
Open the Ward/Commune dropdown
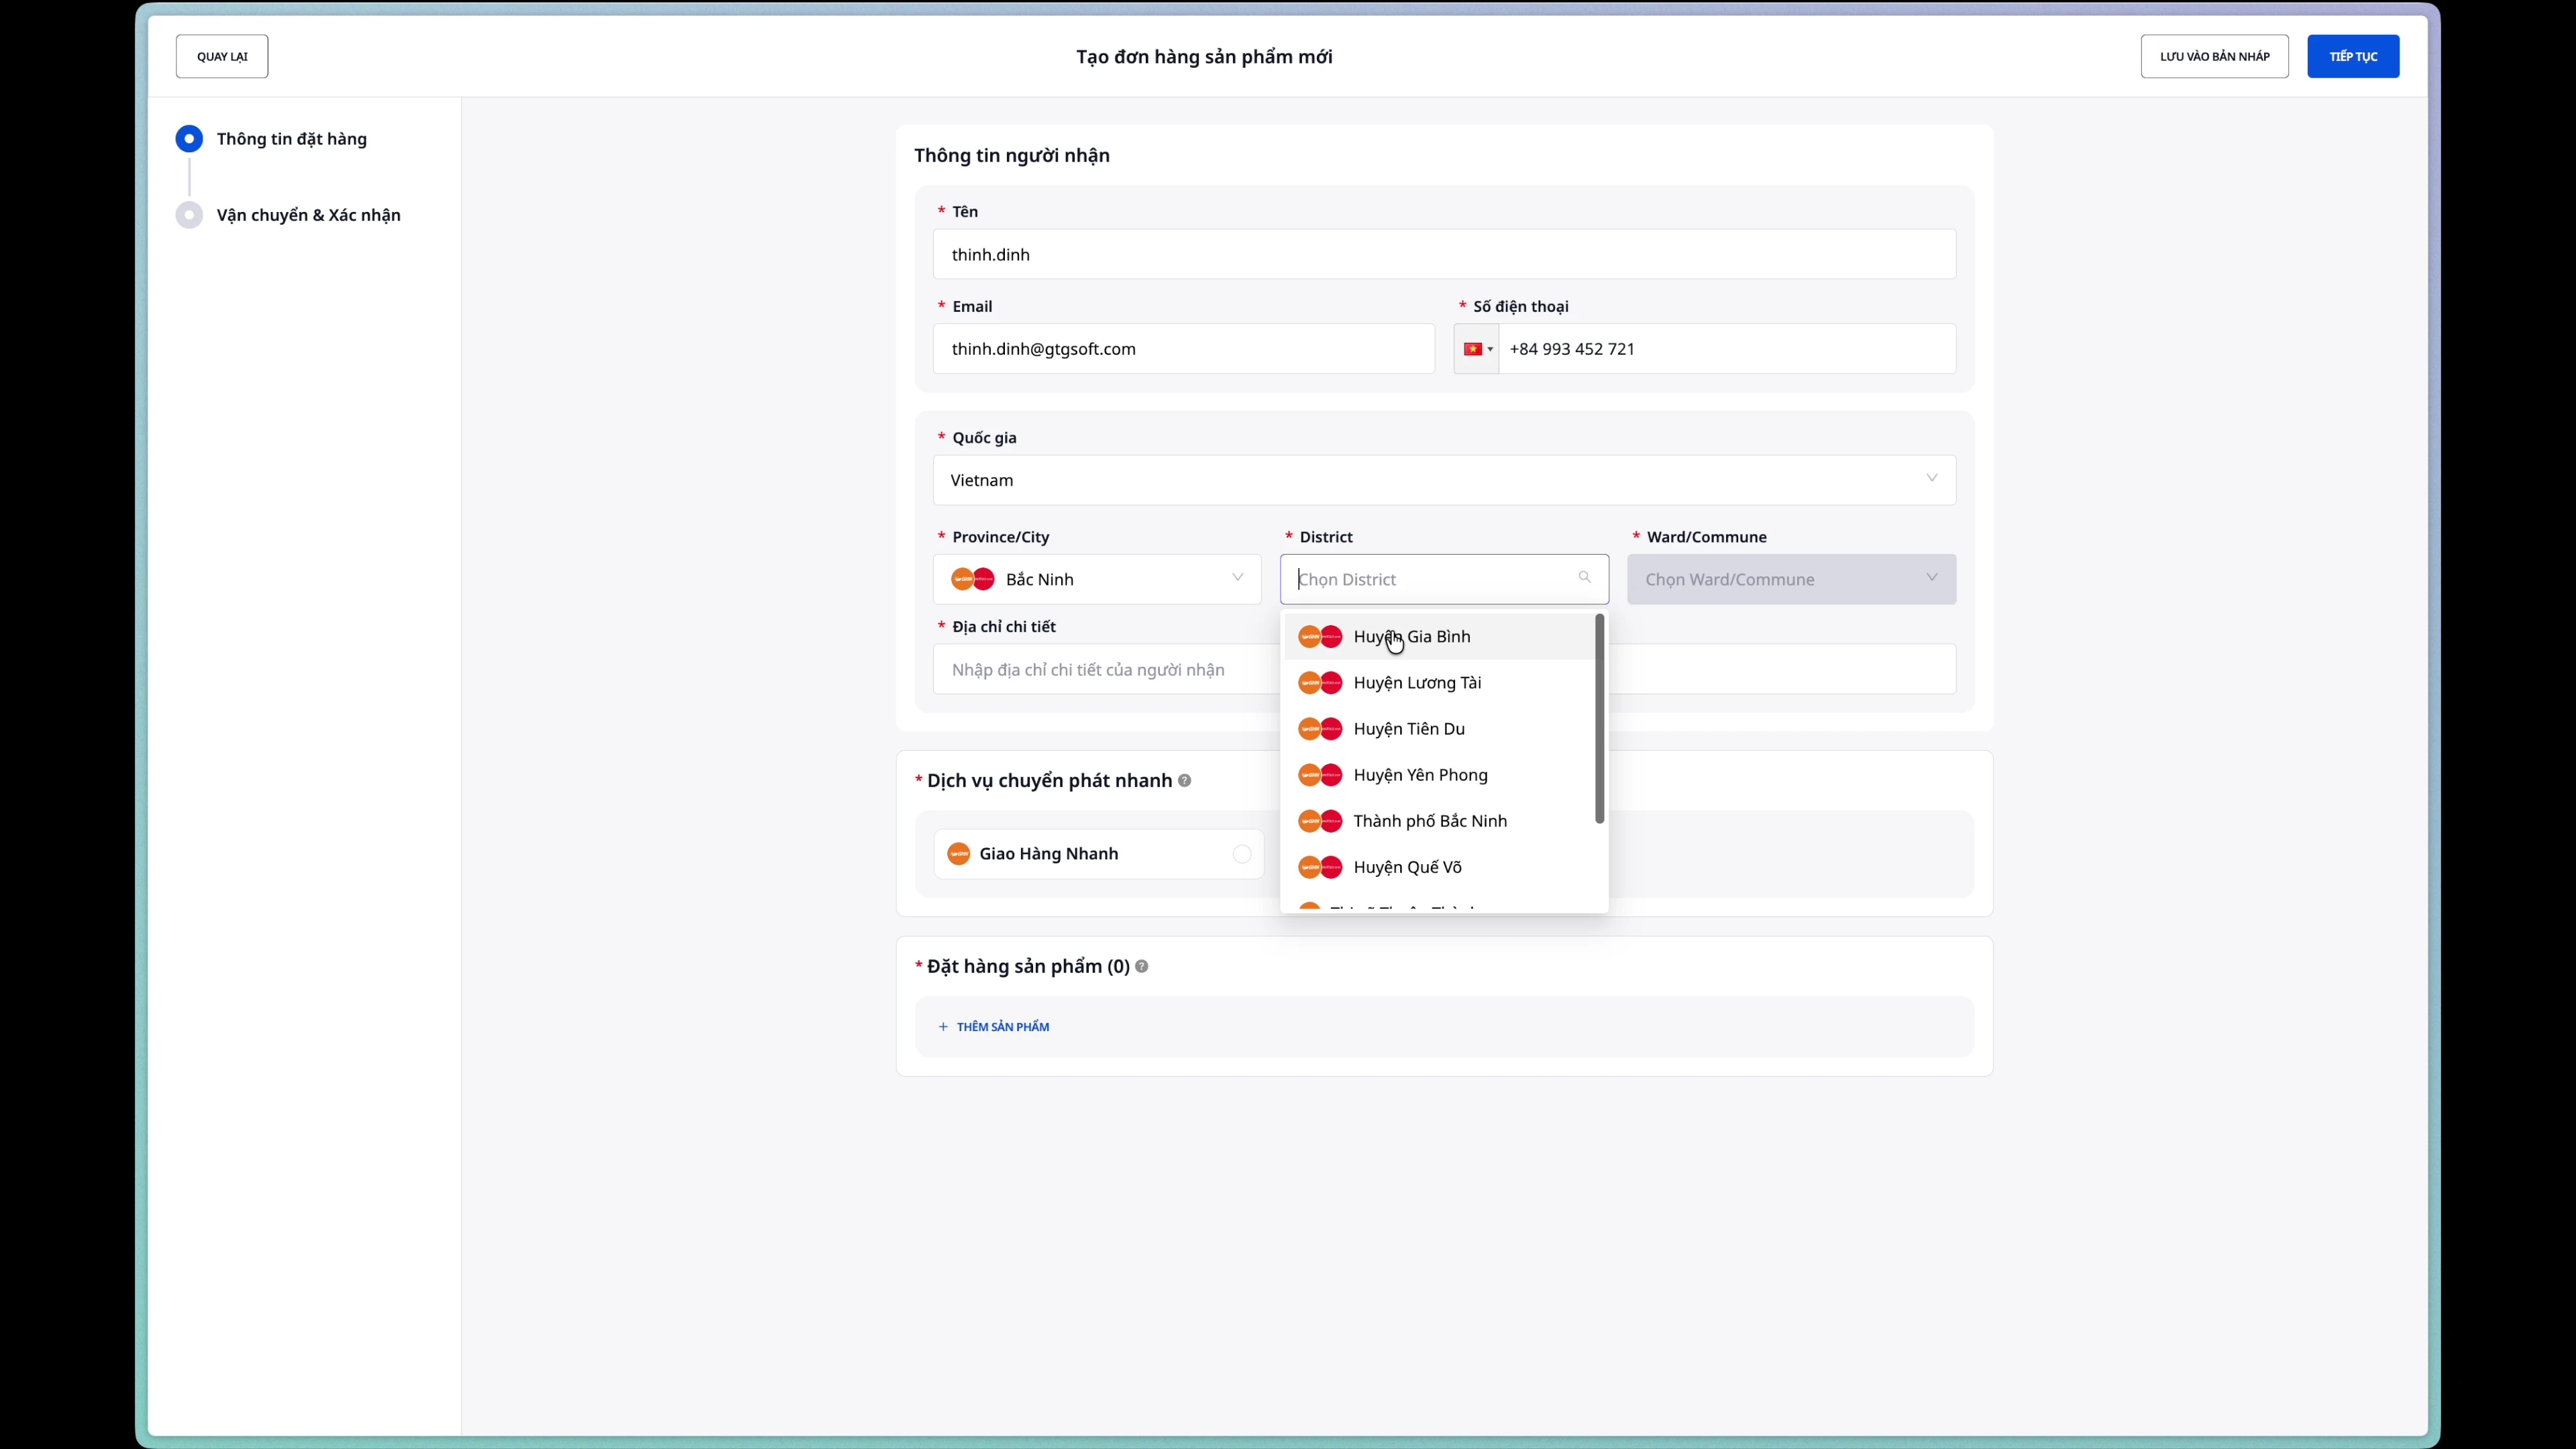(1790, 579)
